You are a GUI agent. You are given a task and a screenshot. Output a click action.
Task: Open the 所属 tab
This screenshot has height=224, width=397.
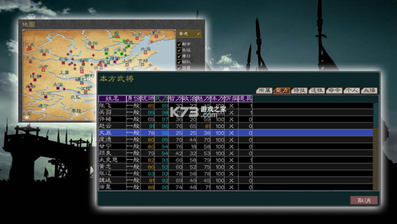click(264, 91)
